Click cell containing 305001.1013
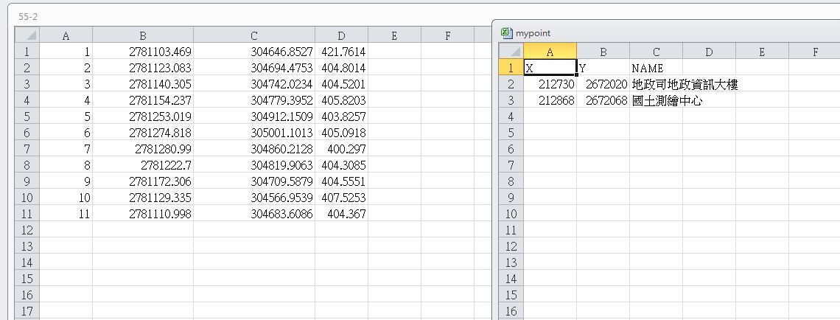Image resolution: width=840 pixels, height=320 pixels. click(254, 133)
